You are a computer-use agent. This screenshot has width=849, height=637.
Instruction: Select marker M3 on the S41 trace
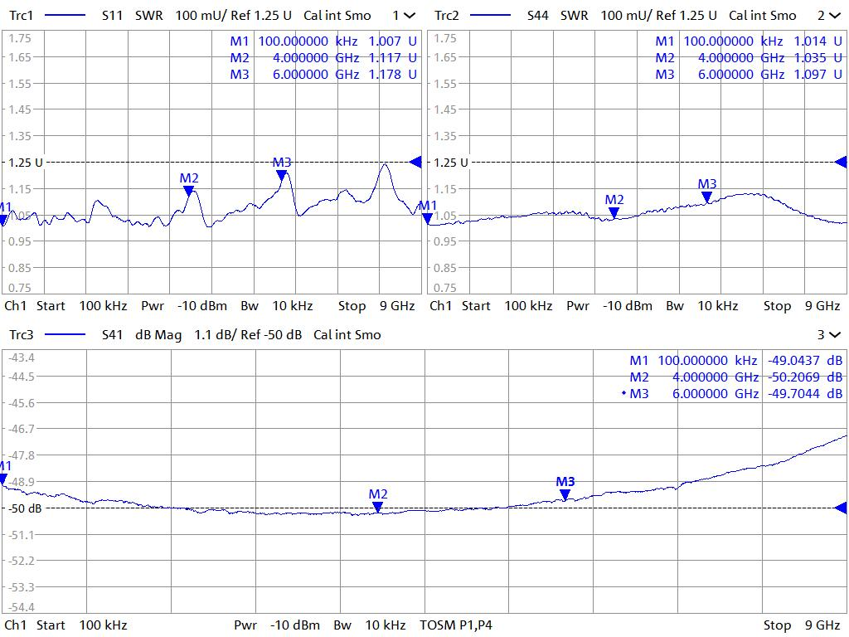pyautogui.click(x=565, y=494)
